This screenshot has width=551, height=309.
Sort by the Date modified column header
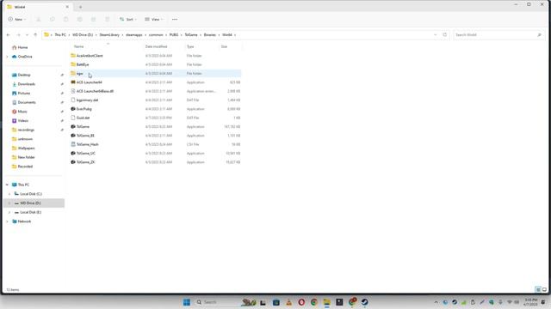156,46
